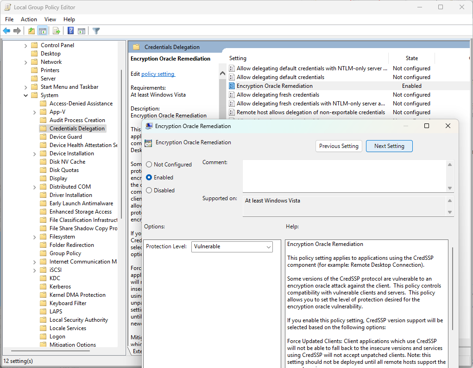Expand the App-V tree node
Image resolution: width=473 pixels, height=368 pixels.
[x=34, y=112]
